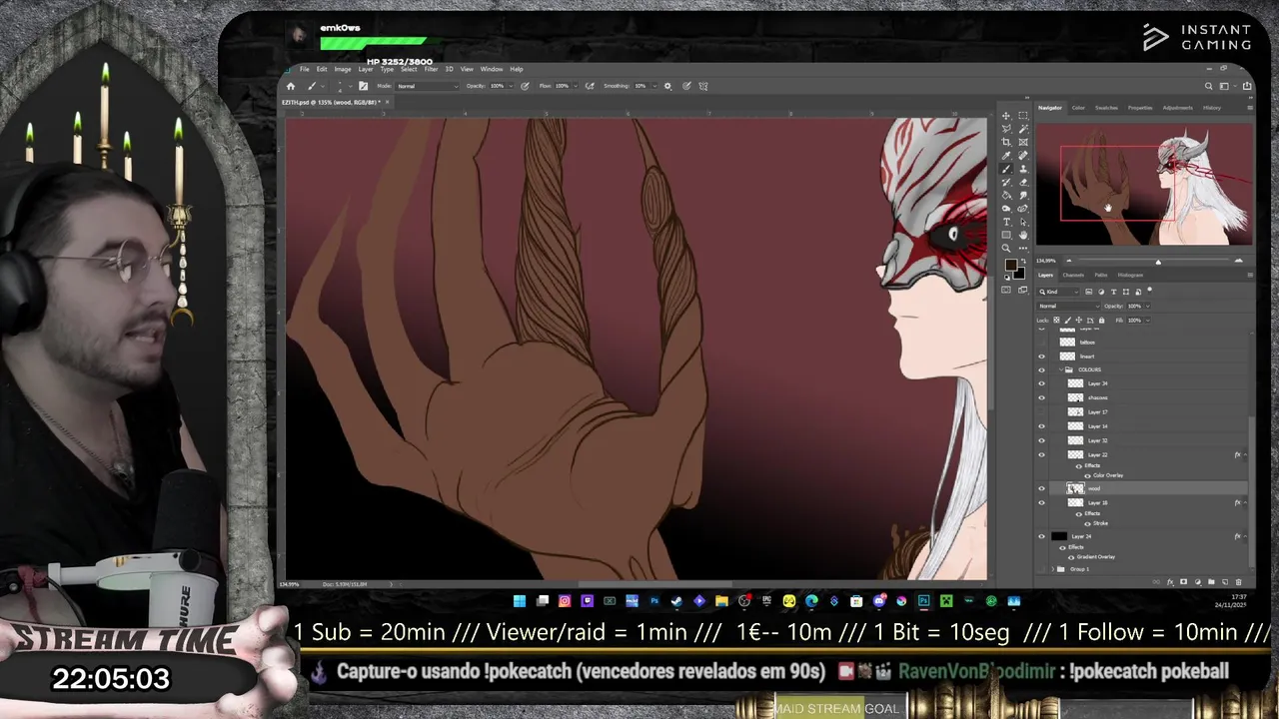Viewport: 1279px width, 719px height.
Task: Select the Magic Wand tool
Action: [x=1023, y=129]
